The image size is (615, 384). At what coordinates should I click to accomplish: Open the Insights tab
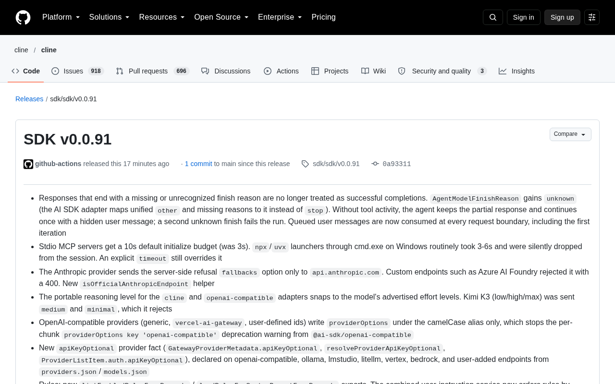pos(517,71)
